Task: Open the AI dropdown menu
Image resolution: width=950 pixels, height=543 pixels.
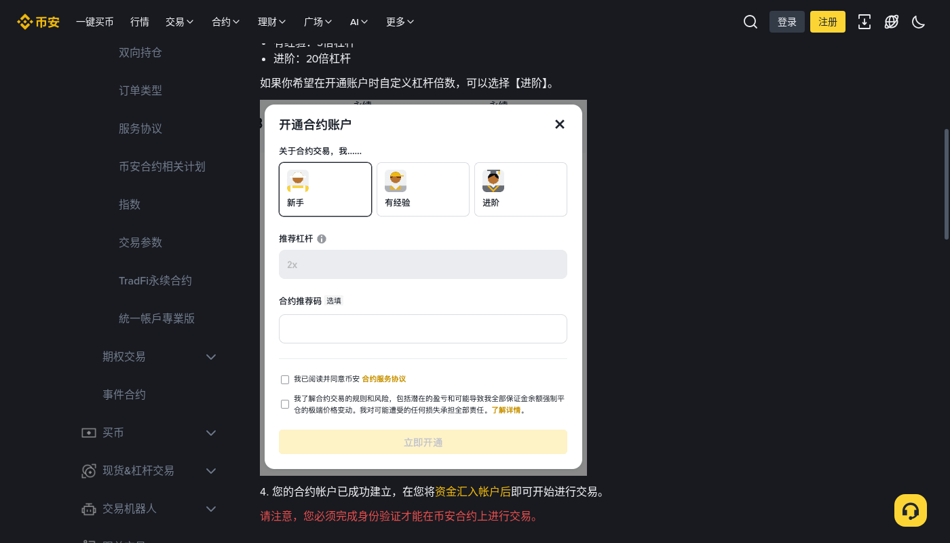Action: tap(360, 22)
